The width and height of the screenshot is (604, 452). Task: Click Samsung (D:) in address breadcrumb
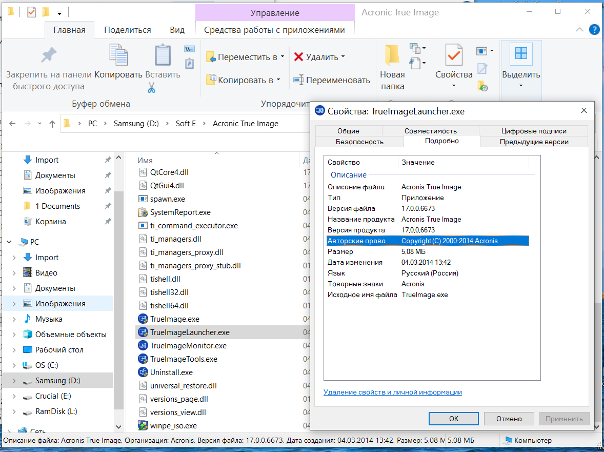136,124
